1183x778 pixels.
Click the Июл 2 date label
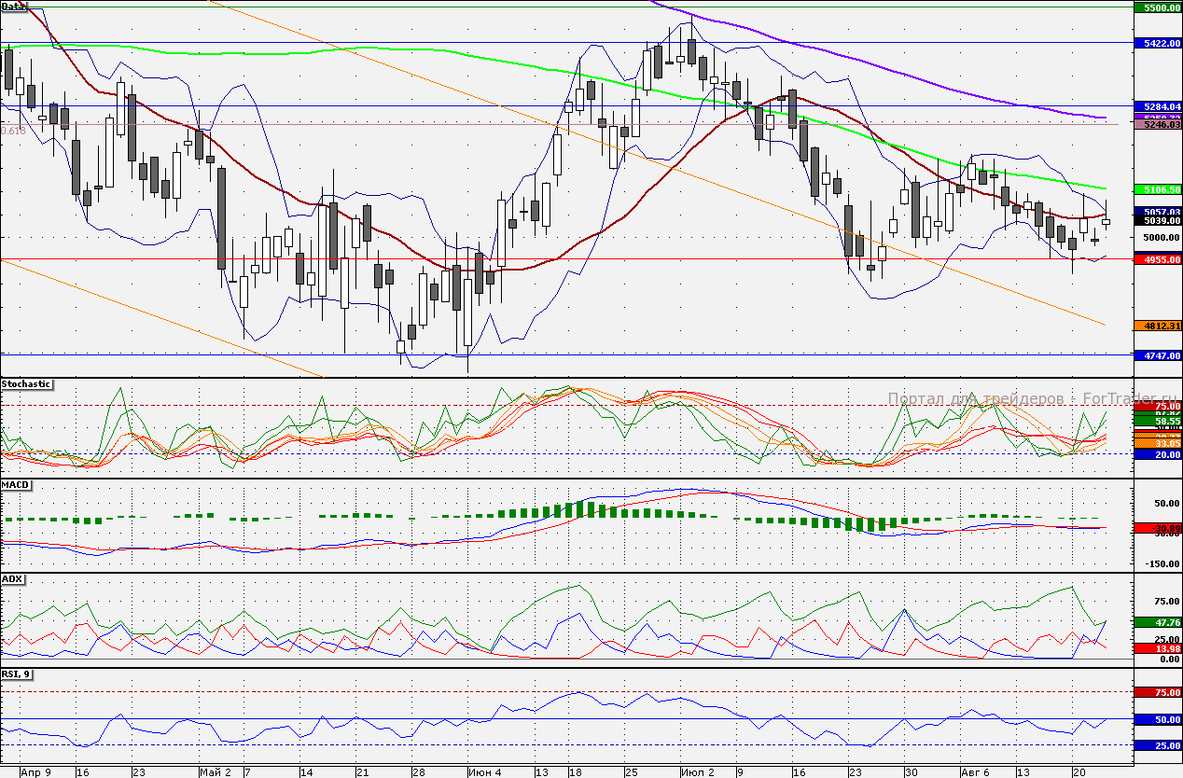pos(698,772)
